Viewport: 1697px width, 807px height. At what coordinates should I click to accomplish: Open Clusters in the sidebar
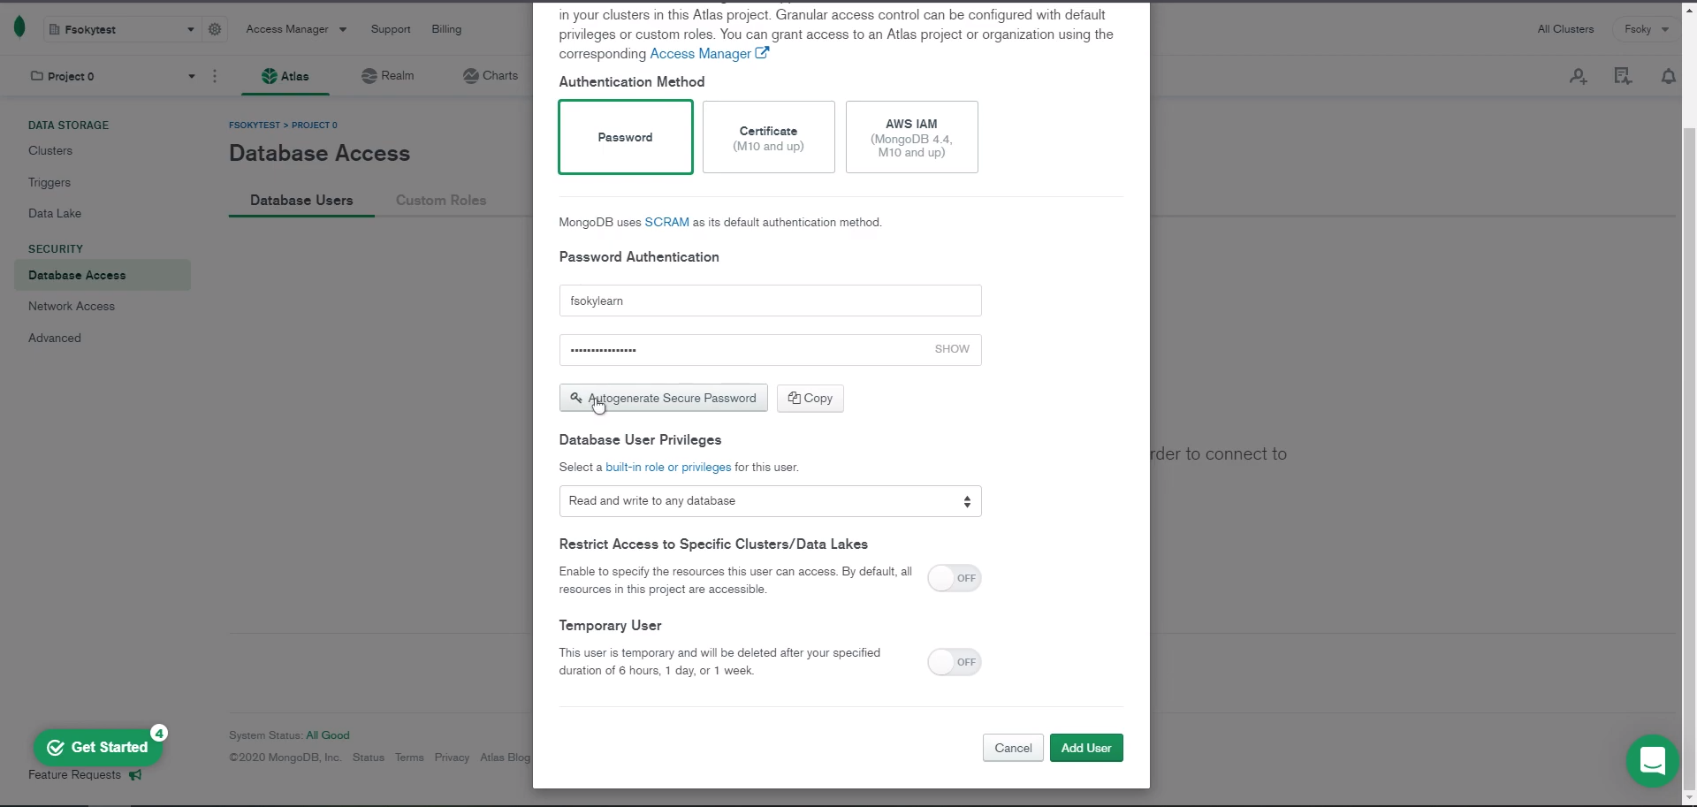(x=50, y=151)
